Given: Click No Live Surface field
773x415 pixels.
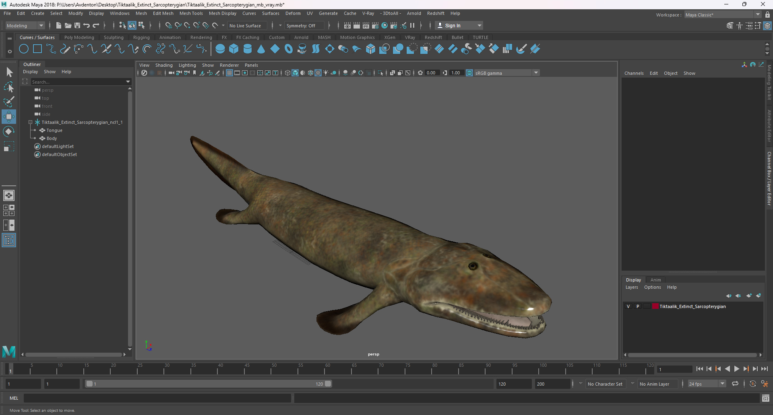Looking at the screenshot, I should click(248, 25).
